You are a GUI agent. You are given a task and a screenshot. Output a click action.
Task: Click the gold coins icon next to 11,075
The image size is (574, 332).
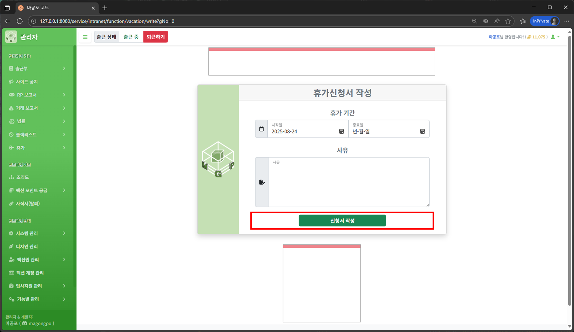pyautogui.click(x=529, y=37)
